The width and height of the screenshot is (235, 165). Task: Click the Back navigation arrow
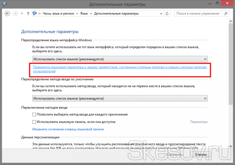8,13
